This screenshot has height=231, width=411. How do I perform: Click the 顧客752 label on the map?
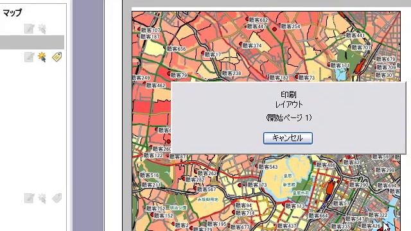pyautogui.click(x=155, y=209)
